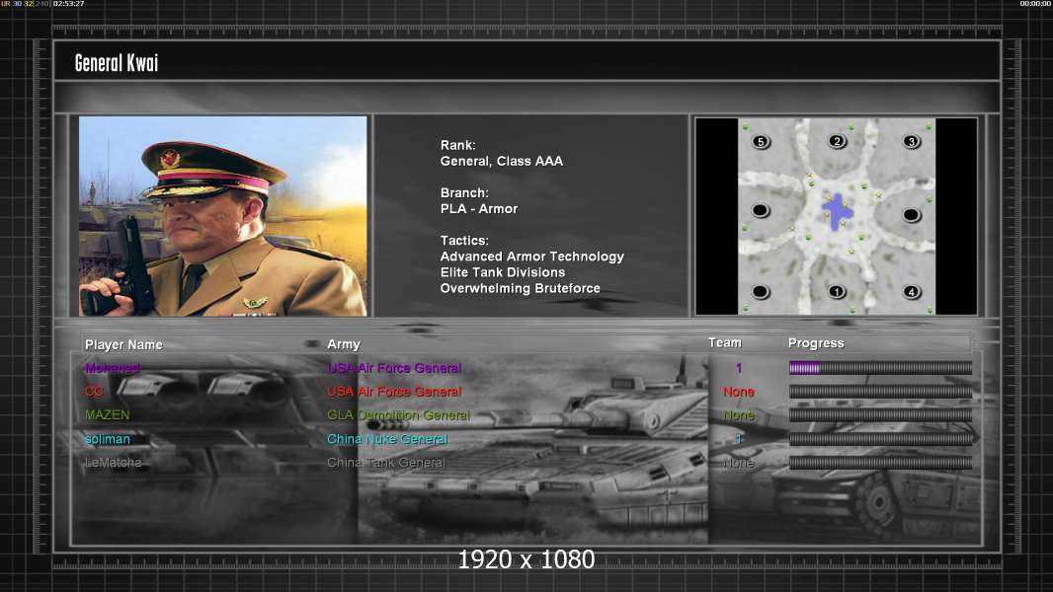Screen dimensions: 1053x592
Task: Click the 00:00:00 timer at top right
Action: (x=1035, y=4)
